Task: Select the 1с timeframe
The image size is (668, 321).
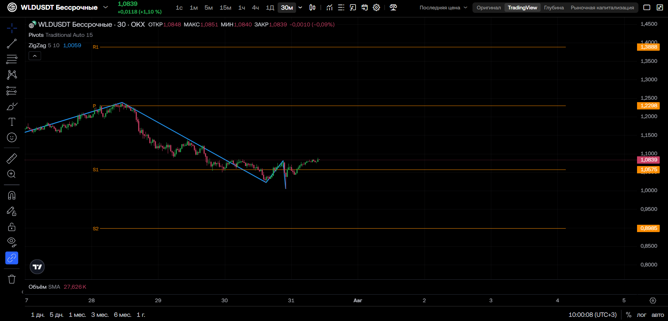Action: [x=179, y=8]
